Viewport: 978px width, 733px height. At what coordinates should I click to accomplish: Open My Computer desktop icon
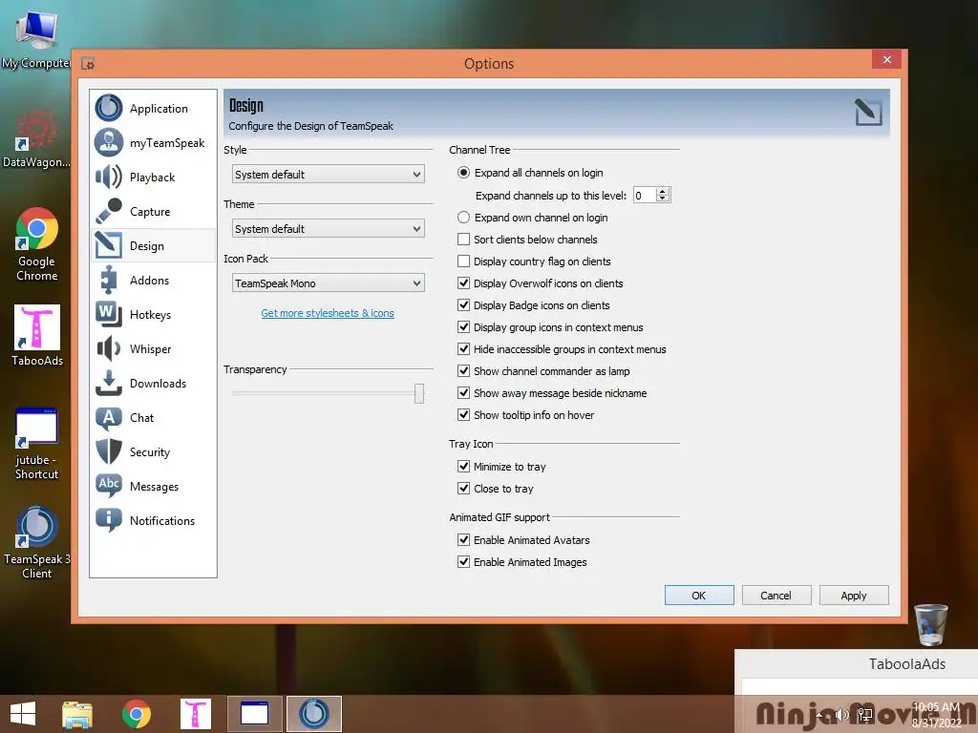point(35,40)
